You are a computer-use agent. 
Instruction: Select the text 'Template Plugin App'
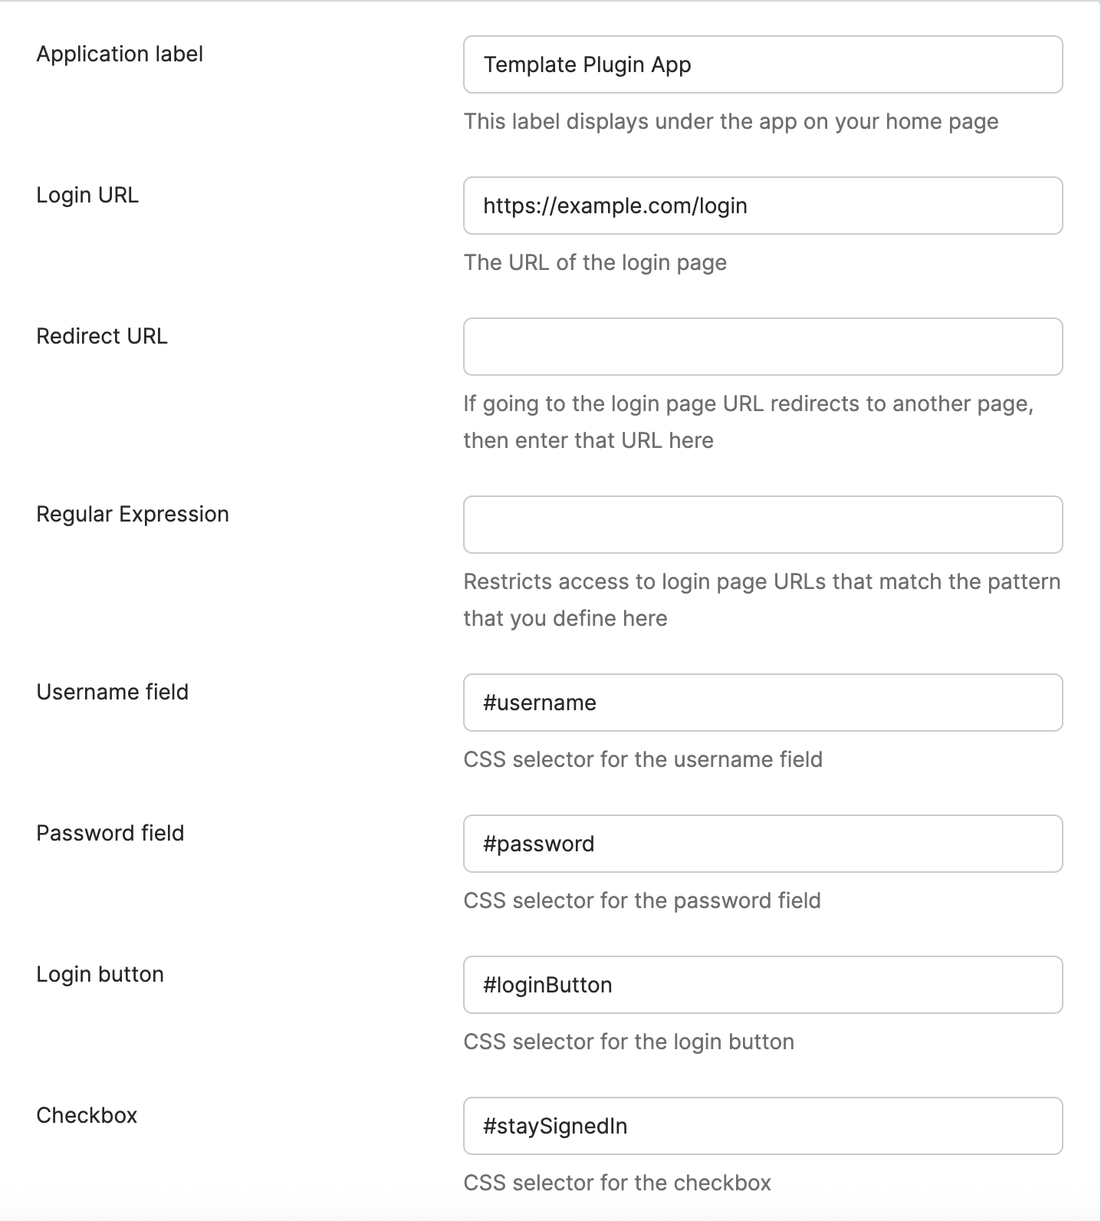click(x=586, y=64)
